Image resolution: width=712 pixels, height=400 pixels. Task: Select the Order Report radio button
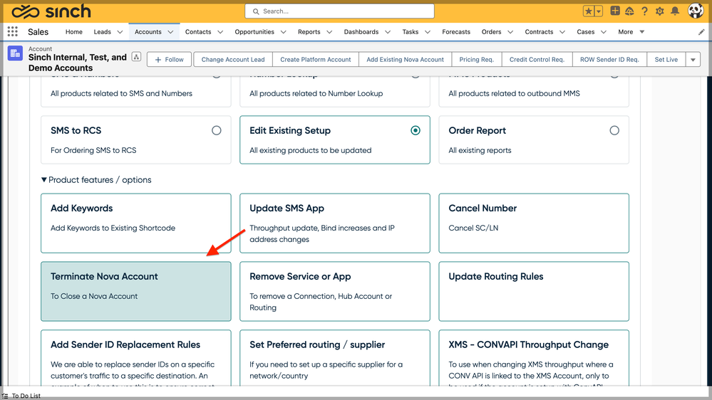click(x=614, y=131)
